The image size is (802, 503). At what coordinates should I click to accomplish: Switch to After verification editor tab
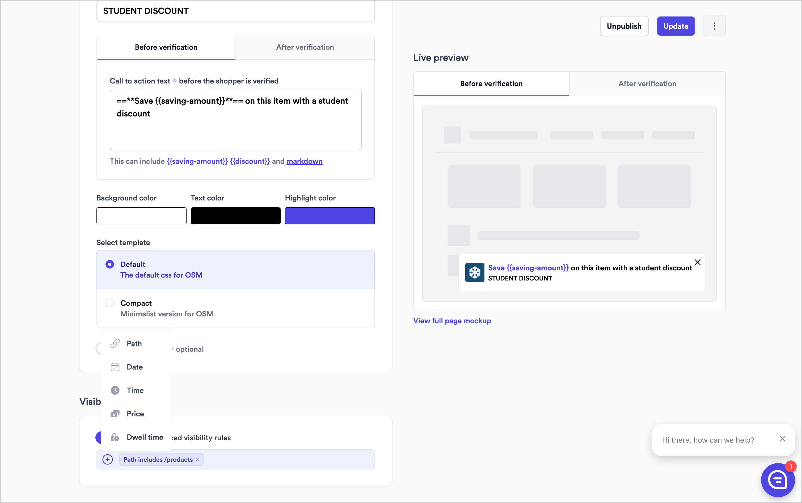click(305, 47)
